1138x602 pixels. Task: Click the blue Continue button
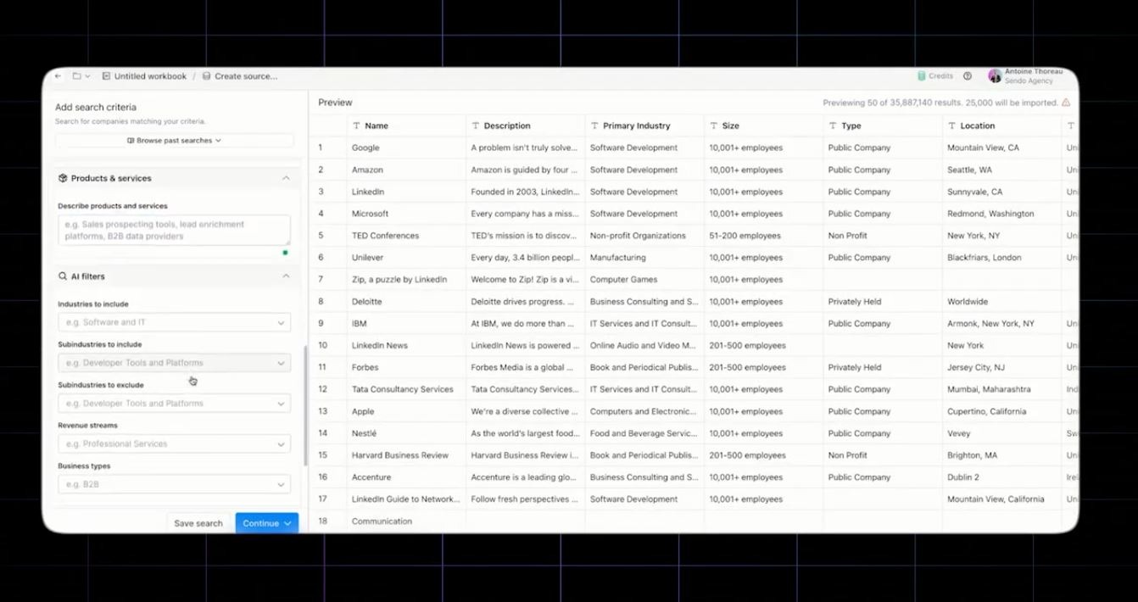267,523
